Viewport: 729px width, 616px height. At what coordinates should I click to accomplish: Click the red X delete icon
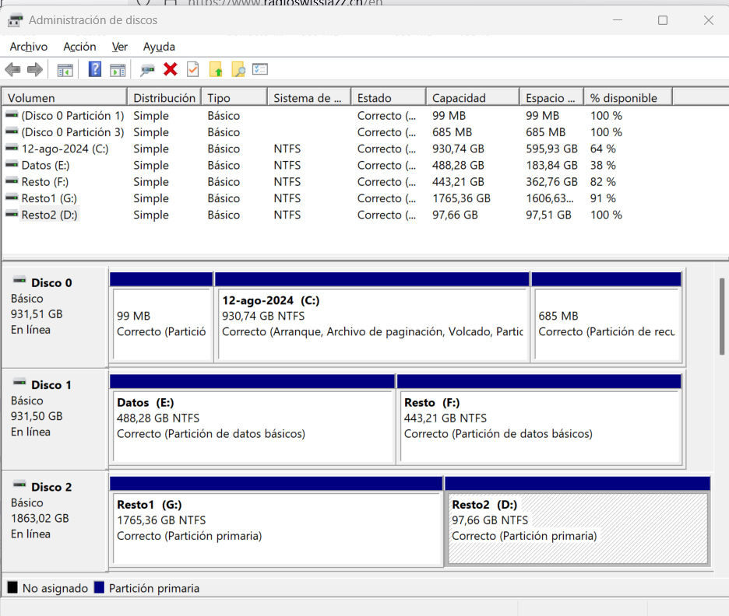[171, 70]
